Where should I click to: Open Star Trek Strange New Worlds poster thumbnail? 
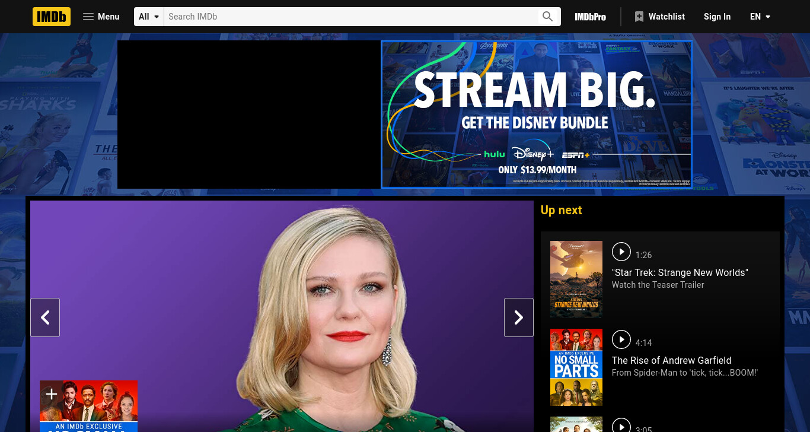pyautogui.click(x=576, y=279)
